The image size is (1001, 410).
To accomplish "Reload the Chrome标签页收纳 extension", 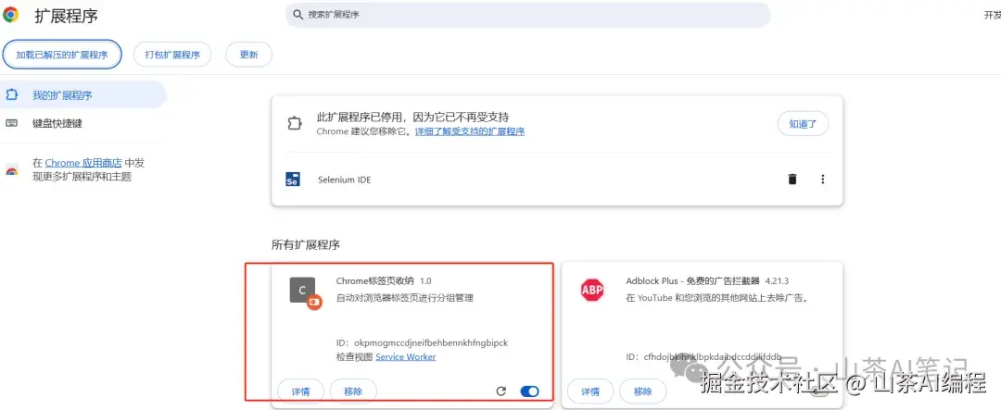I will (x=501, y=391).
